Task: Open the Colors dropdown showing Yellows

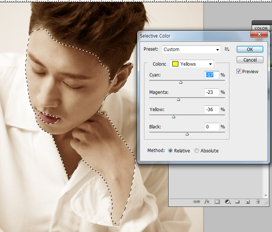Action: 191,64
